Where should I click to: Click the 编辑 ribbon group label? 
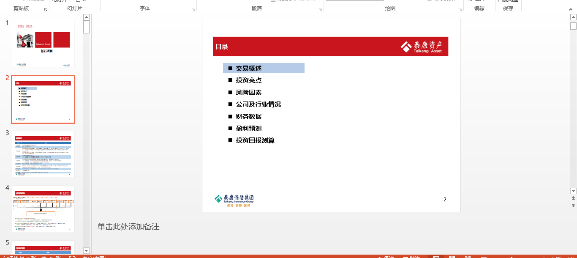click(x=479, y=8)
